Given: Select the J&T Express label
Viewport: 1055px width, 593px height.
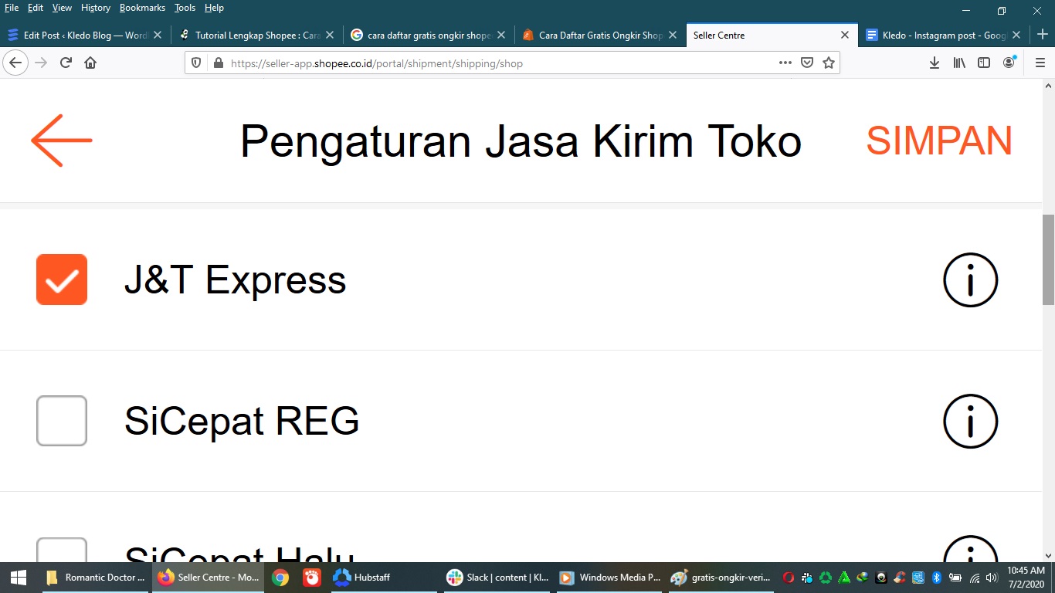Looking at the screenshot, I should [236, 280].
